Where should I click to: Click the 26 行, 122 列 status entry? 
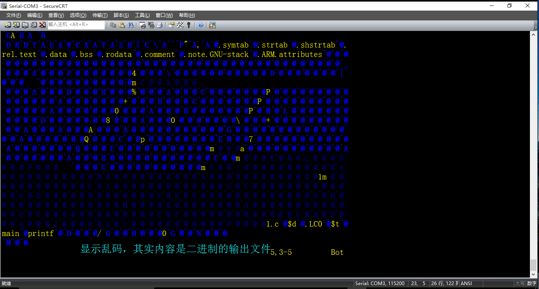point(445,284)
